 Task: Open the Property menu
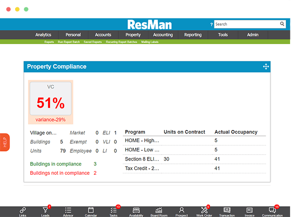pyautogui.click(x=133, y=35)
